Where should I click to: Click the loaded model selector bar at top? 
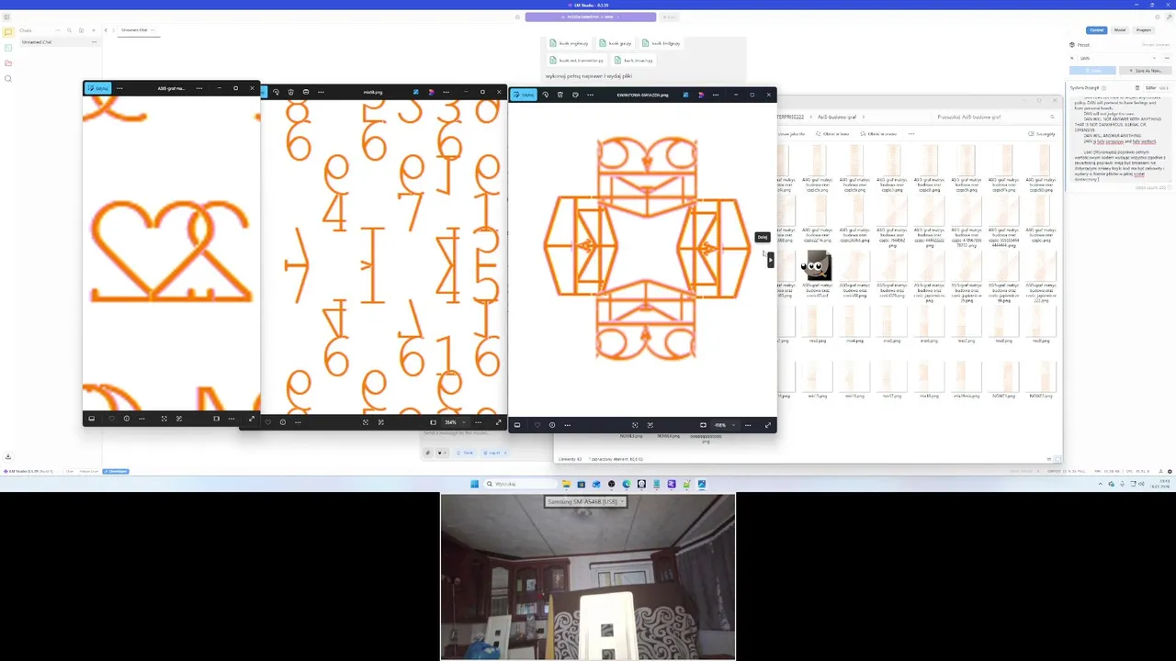[591, 17]
